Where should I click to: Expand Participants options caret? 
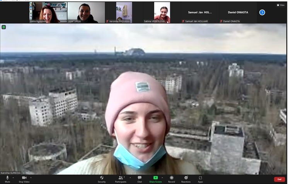(x=130, y=177)
